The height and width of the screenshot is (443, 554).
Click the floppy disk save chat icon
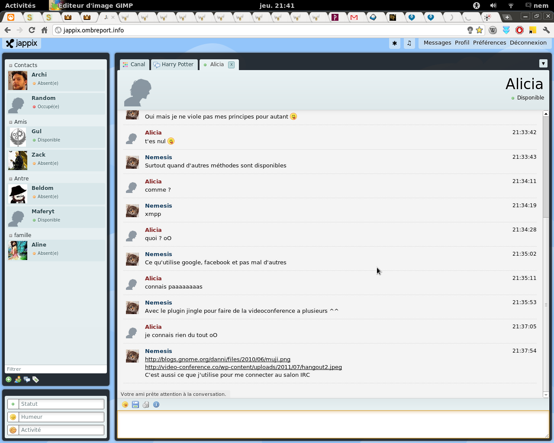point(135,404)
